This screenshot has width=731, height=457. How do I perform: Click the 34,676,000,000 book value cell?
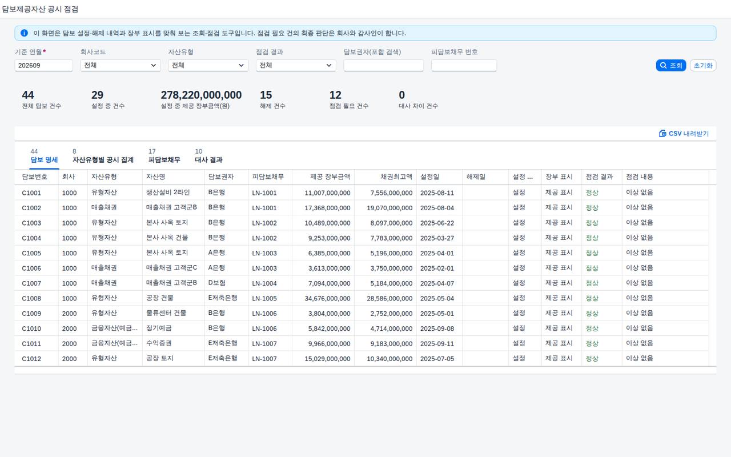click(323, 298)
